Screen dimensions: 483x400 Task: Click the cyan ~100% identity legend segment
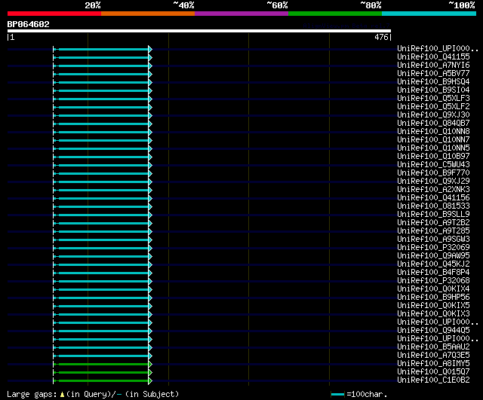tap(429, 14)
